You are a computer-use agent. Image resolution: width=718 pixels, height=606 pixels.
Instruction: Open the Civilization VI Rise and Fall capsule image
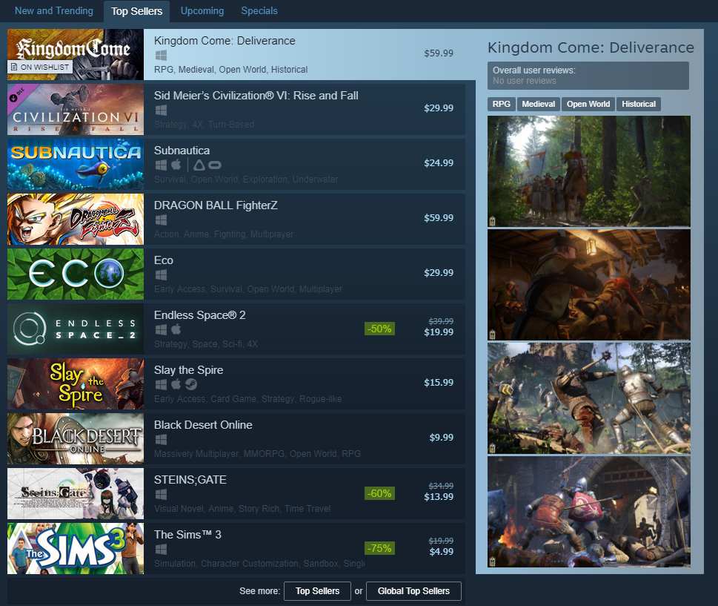pyautogui.click(x=76, y=110)
